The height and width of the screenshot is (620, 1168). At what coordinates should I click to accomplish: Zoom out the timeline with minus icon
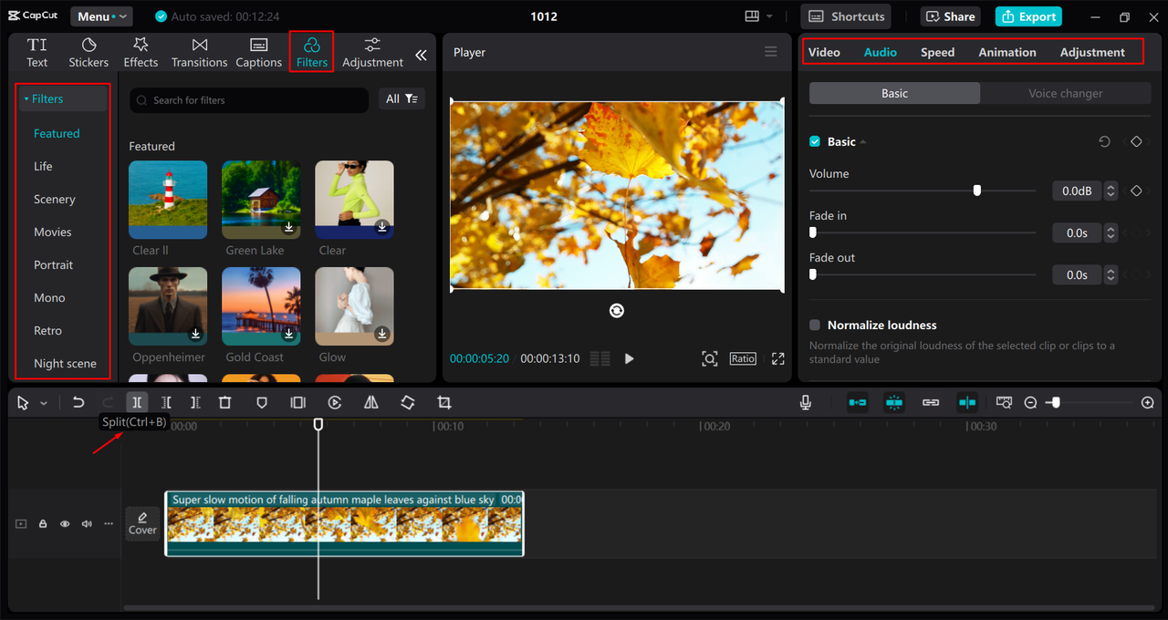[1030, 402]
